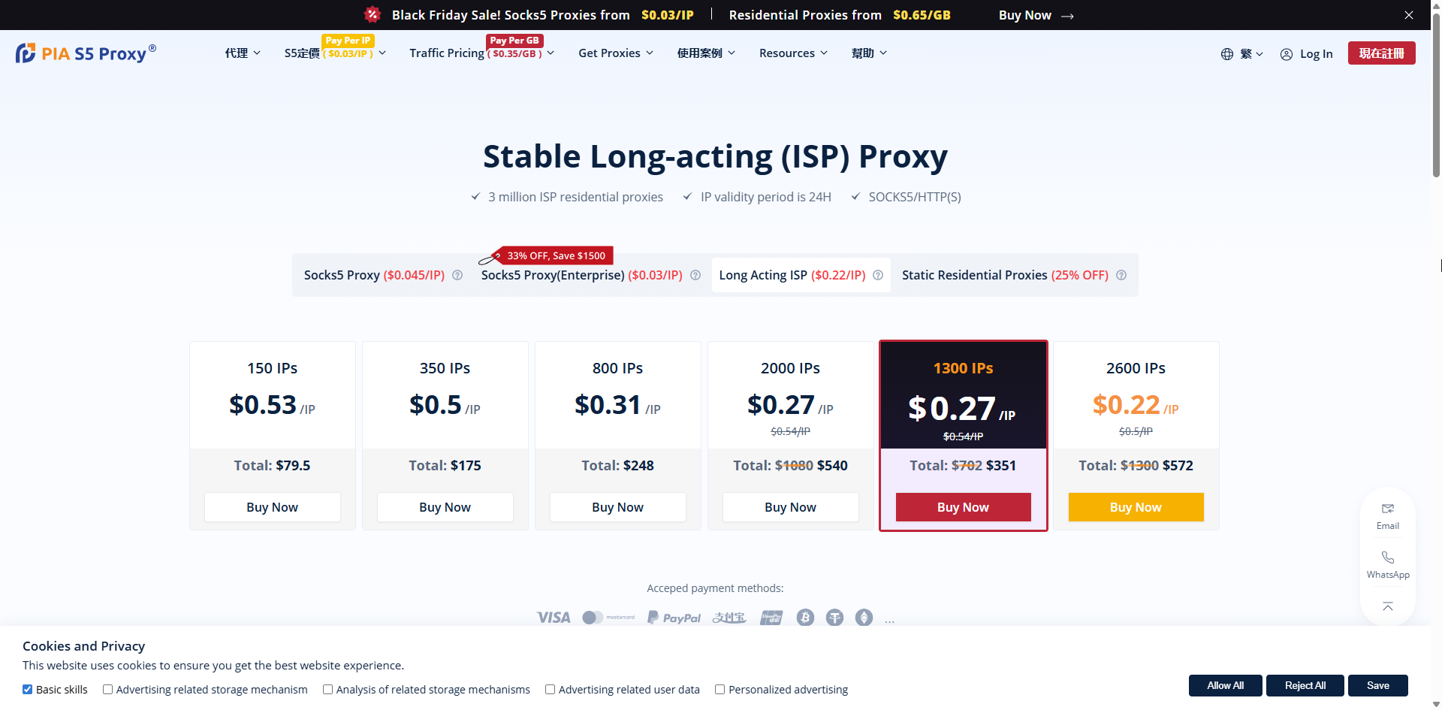Uncheck the Basic skills checkbox
Viewport: 1442px width, 710px height.
coord(27,689)
